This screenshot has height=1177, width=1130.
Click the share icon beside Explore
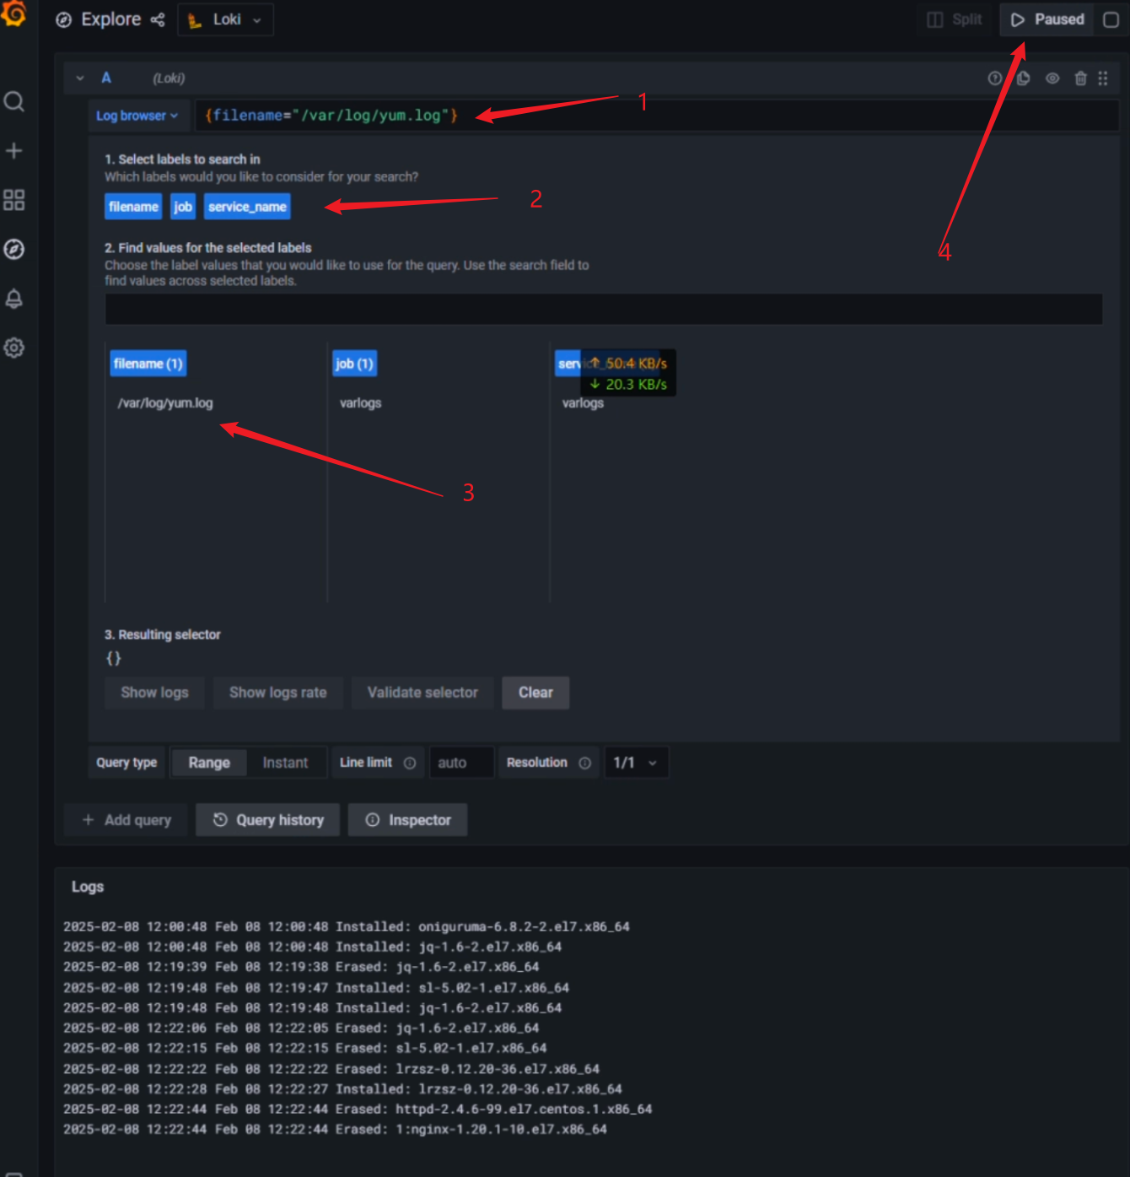[x=158, y=19]
